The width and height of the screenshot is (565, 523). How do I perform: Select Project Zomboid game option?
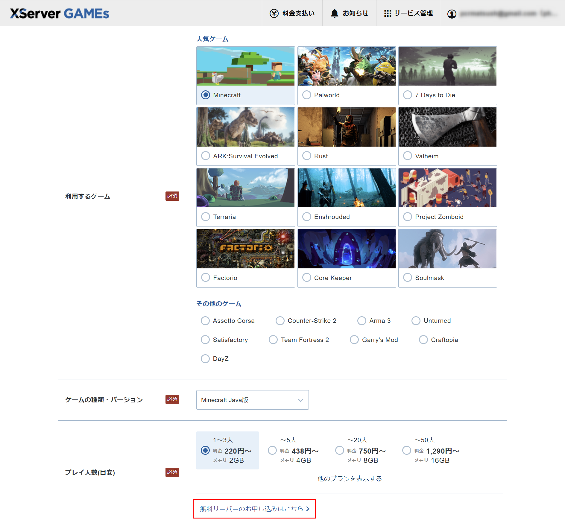pos(408,217)
